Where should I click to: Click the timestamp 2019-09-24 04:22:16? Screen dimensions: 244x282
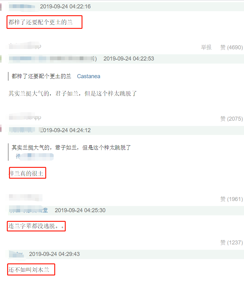(x=65, y=7)
